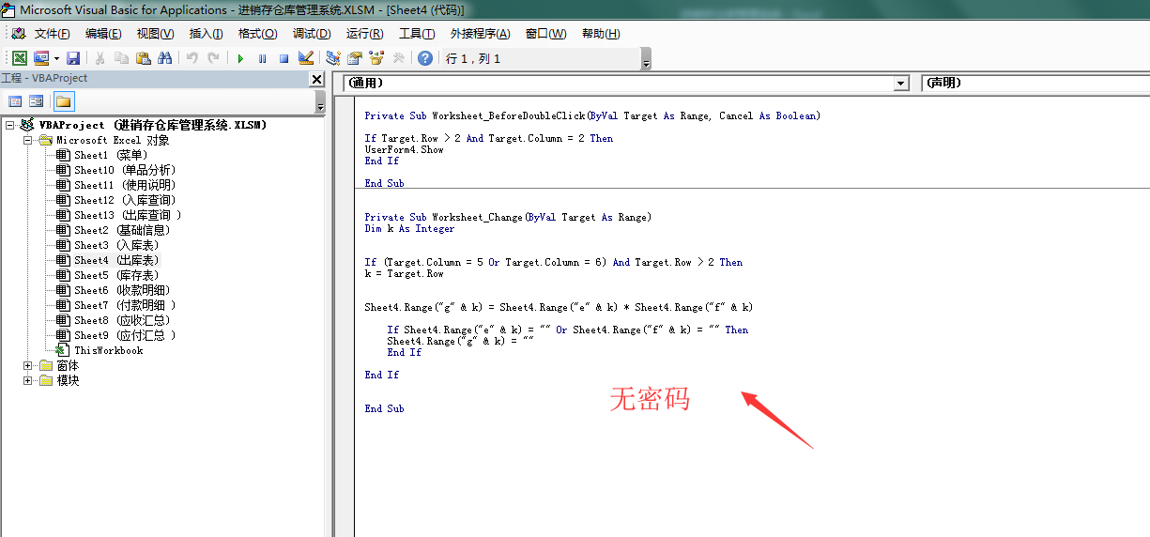Click the Insert UserForm toolbar icon
Viewport: 1150px width, 537px height.
41,58
